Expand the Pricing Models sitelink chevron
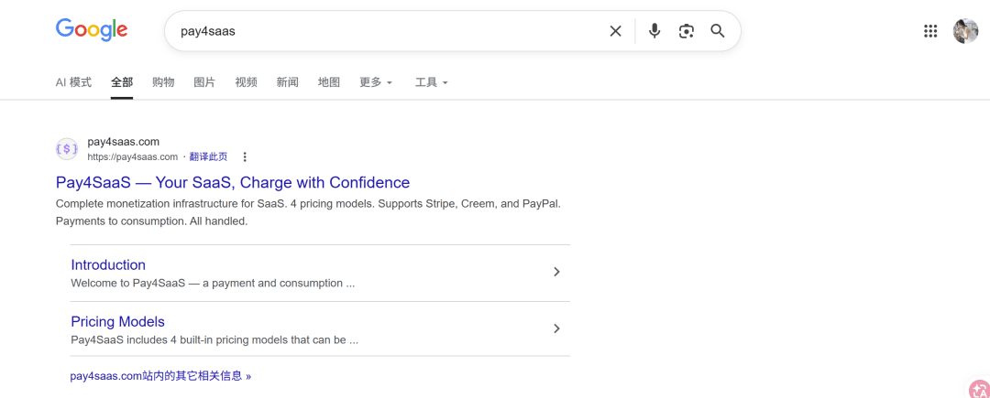The width and height of the screenshot is (990, 398). [556, 328]
